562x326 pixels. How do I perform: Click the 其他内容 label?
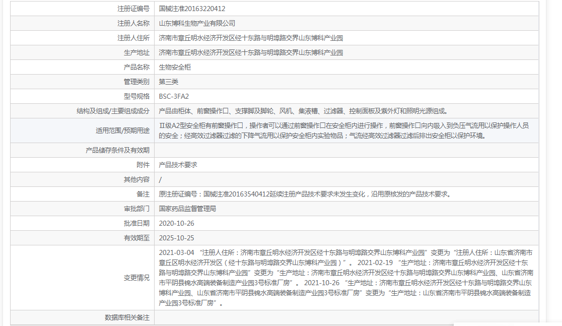(x=136, y=180)
